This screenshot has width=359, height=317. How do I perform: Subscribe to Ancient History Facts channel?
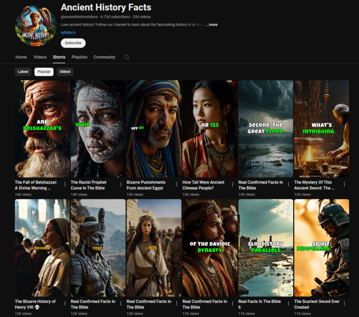point(73,43)
